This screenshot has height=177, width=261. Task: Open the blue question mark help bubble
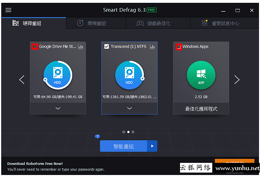click(97, 137)
